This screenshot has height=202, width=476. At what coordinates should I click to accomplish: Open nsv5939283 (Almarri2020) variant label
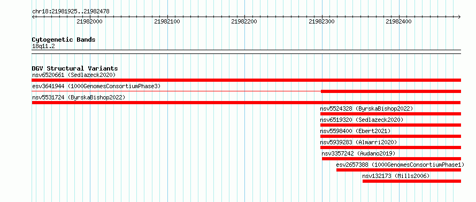[x=358, y=142]
